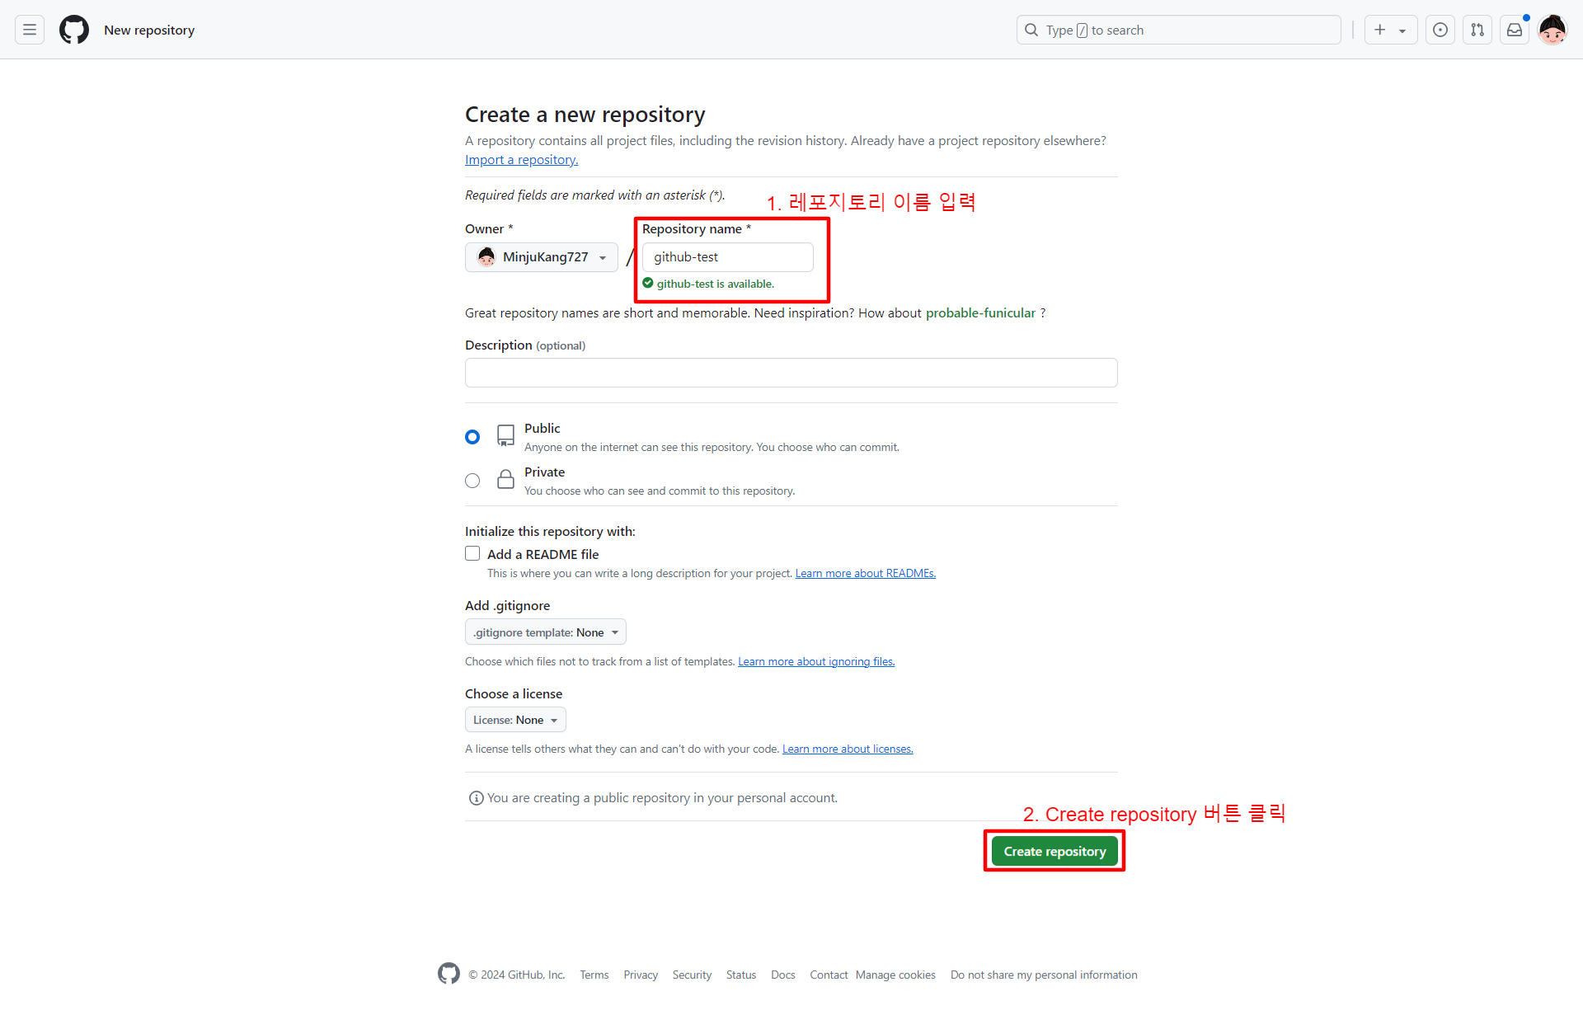The height and width of the screenshot is (1024, 1583).
Task: Click the plus create-new icon
Action: [x=1381, y=30]
